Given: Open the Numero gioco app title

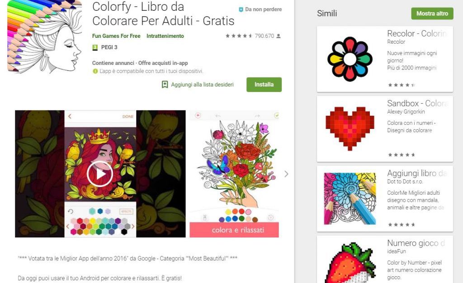Looking at the screenshot, I should click(x=416, y=243).
